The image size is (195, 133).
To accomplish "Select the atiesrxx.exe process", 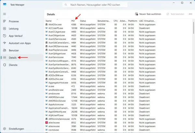I will [100, 126].
